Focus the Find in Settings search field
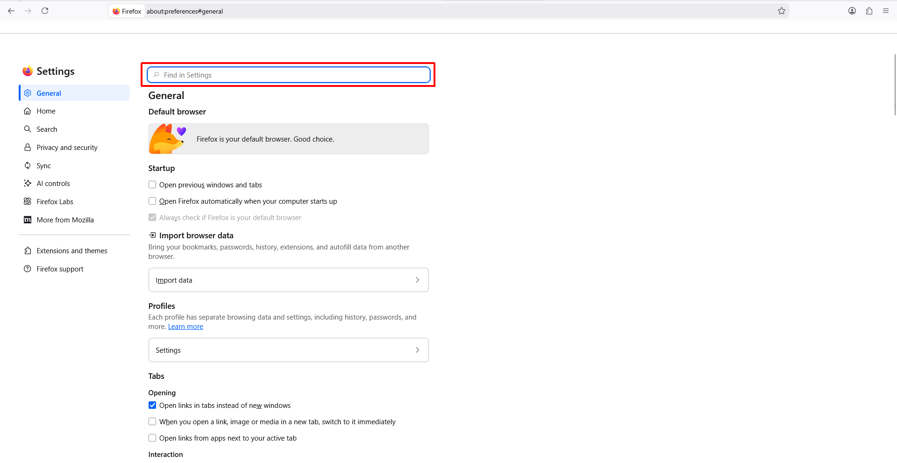The height and width of the screenshot is (463, 897). pyautogui.click(x=288, y=75)
